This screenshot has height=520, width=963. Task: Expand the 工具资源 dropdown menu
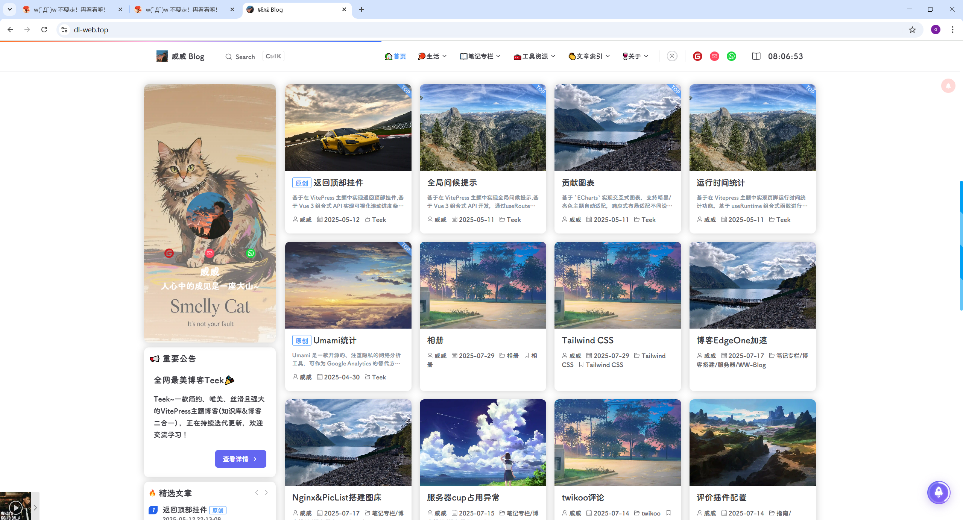point(535,56)
